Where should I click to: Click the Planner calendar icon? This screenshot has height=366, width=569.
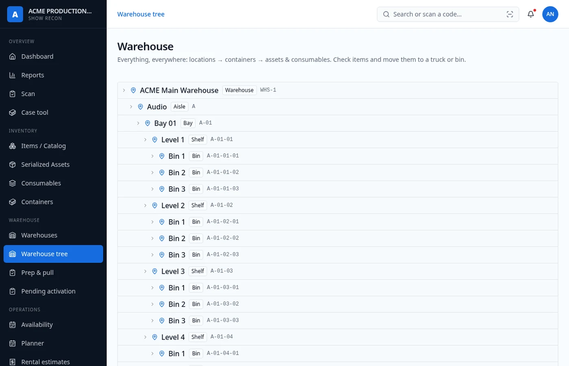coord(13,344)
